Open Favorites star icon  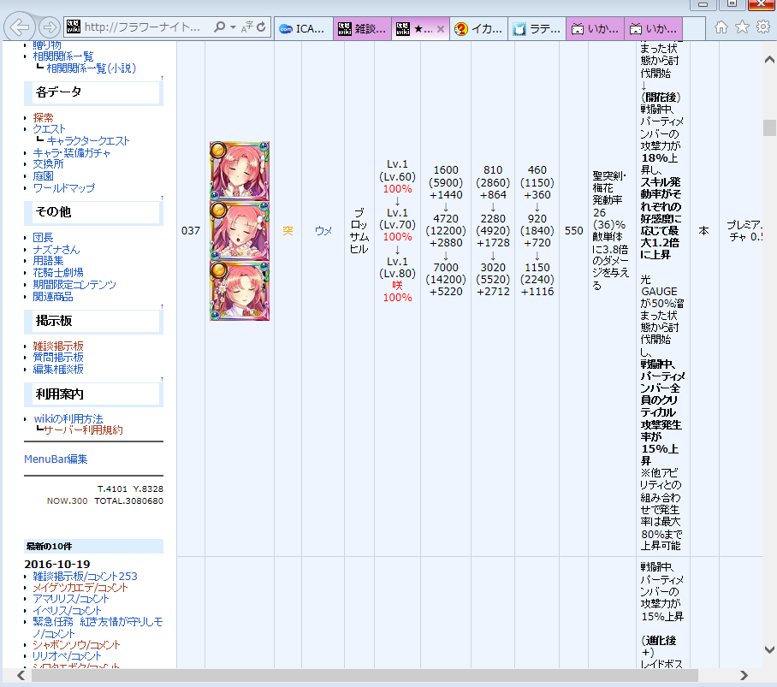pos(742,27)
